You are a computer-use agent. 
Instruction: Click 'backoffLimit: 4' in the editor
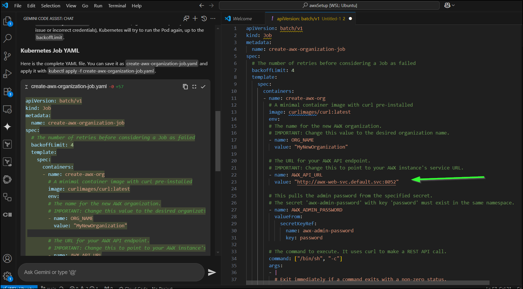[273, 70]
